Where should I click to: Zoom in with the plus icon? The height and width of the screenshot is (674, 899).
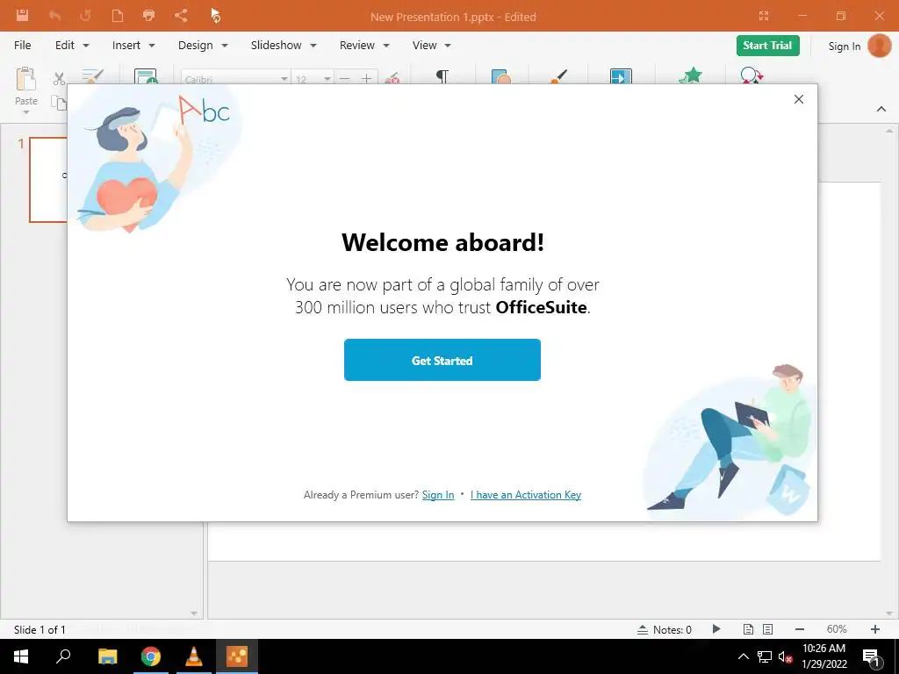pyautogui.click(x=875, y=629)
